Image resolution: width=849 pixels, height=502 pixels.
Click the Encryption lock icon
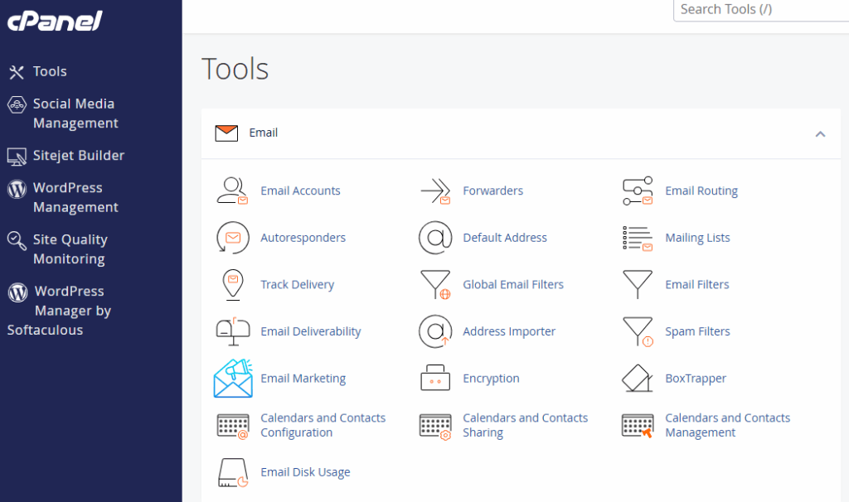point(435,378)
